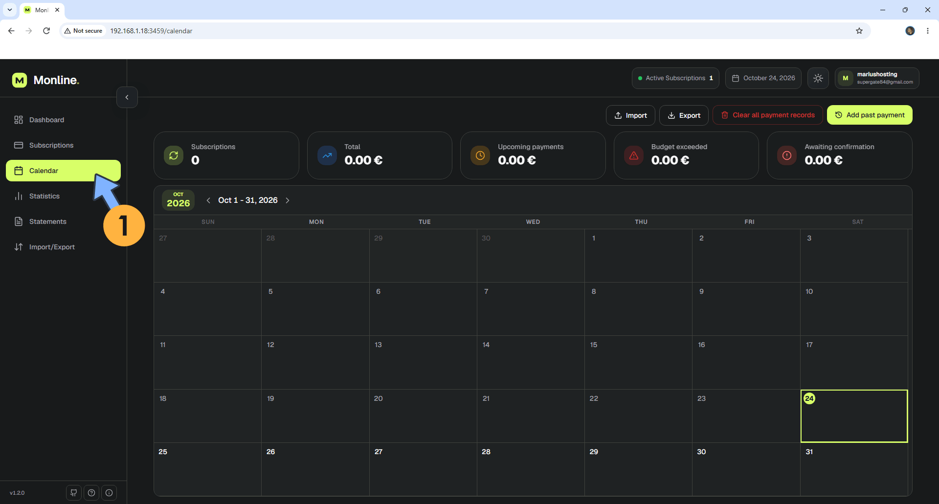Collapse the sidebar with the chevron button

tap(127, 97)
